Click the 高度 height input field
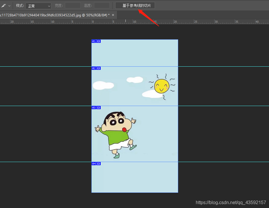 tap(102, 5)
